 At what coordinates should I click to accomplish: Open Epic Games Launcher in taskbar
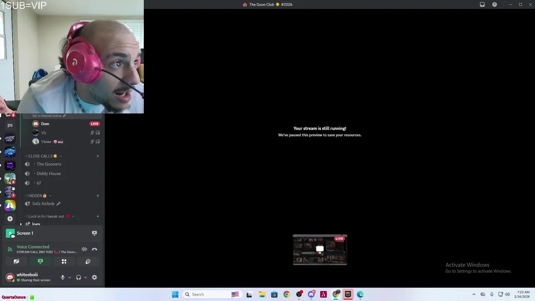click(348, 294)
